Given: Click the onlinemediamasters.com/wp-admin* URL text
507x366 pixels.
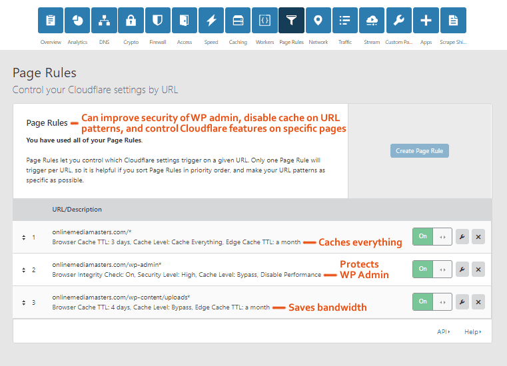Looking at the screenshot, I should pos(107,265).
